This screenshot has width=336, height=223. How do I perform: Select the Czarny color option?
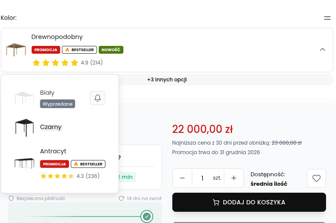pos(60,127)
